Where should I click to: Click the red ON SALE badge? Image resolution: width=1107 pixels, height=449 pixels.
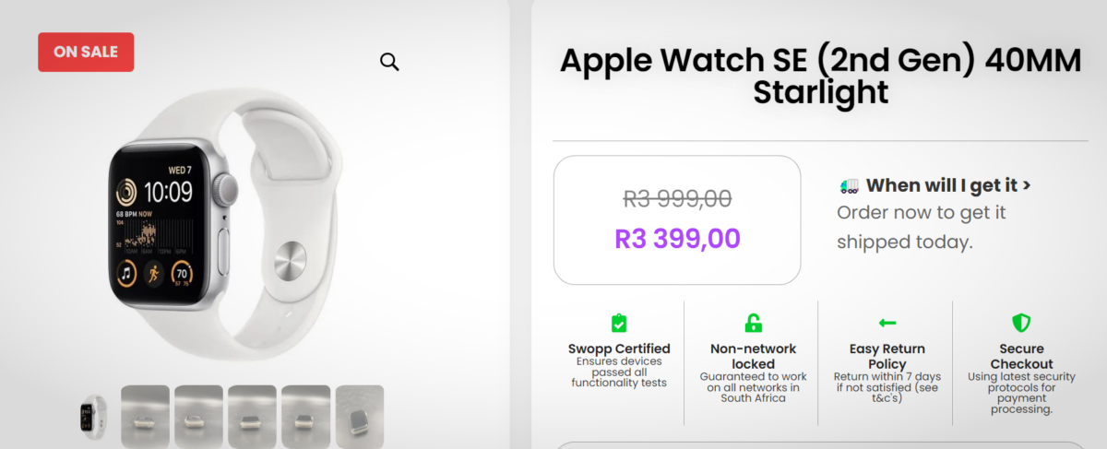[86, 53]
